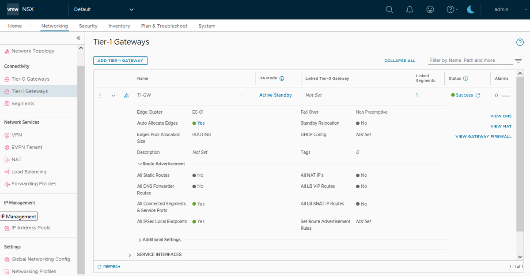Click the filter lines icon
Screen dimensions: 530x276
coord(518,61)
